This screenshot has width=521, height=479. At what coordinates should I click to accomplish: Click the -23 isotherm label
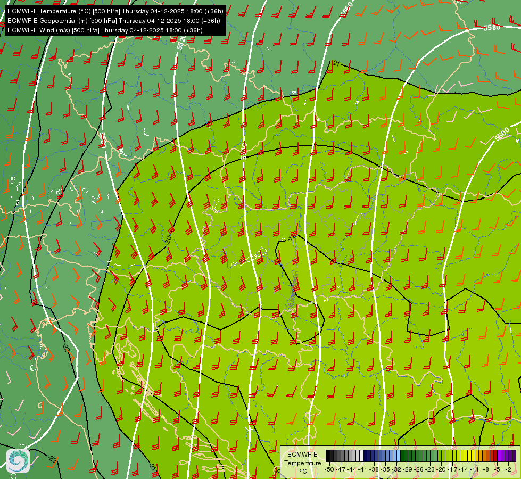[x=53, y=459]
